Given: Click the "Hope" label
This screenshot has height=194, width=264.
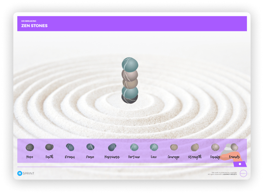Looking at the screenshot, I should [x=30, y=157].
